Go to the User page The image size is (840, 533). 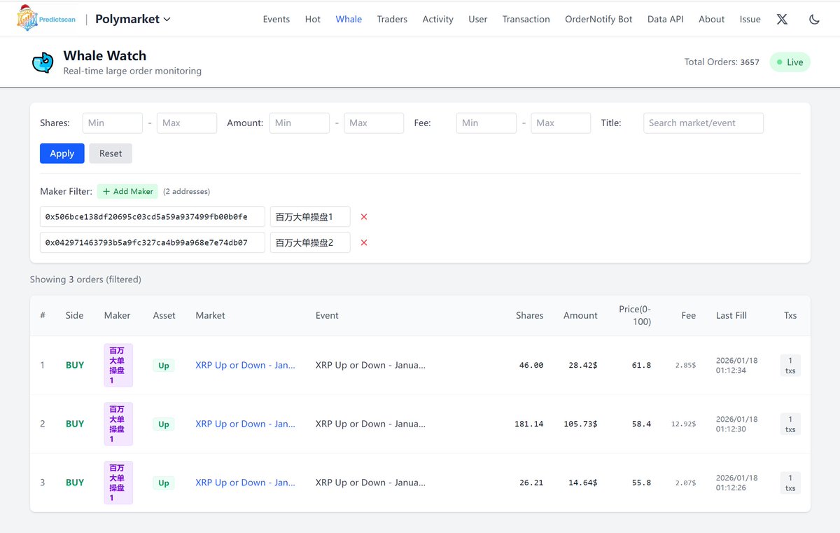point(478,19)
